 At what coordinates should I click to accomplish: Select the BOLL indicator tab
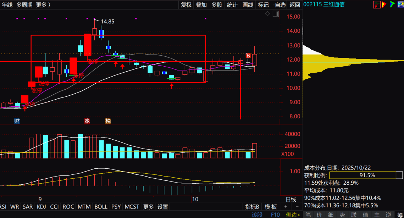[101, 207]
